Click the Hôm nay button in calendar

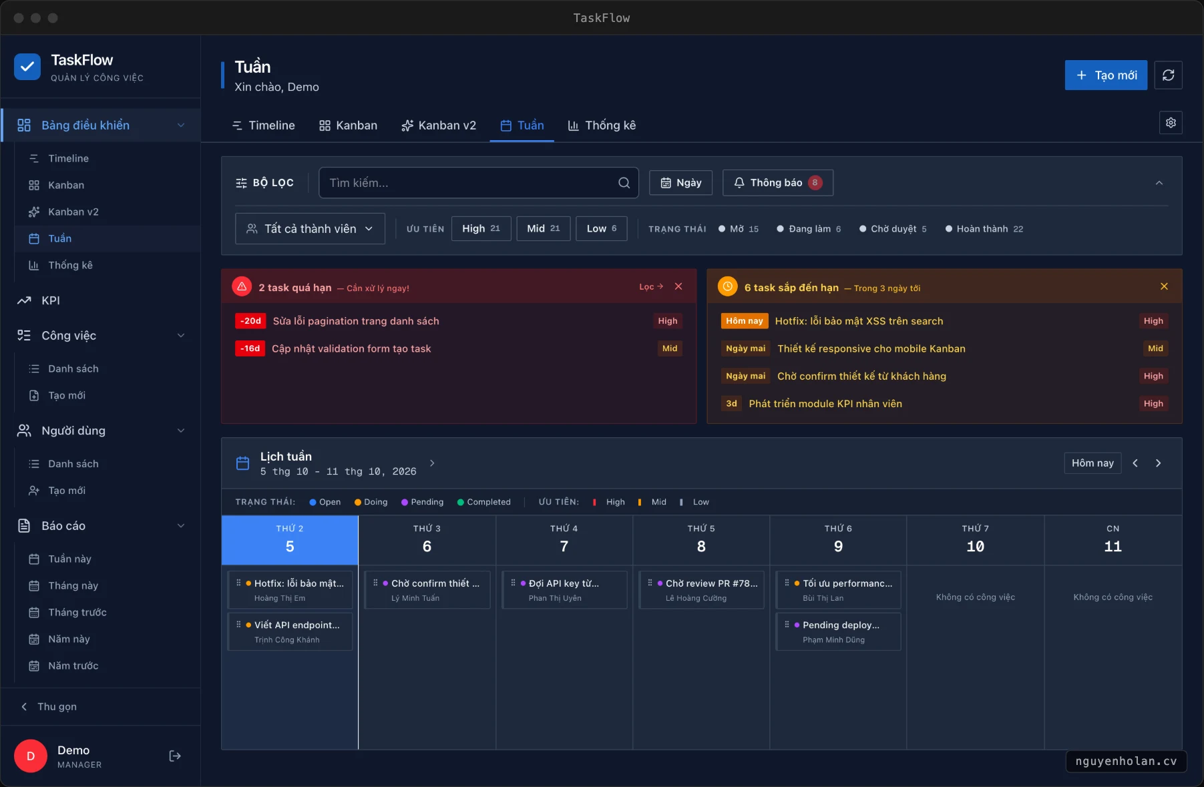(1092, 463)
